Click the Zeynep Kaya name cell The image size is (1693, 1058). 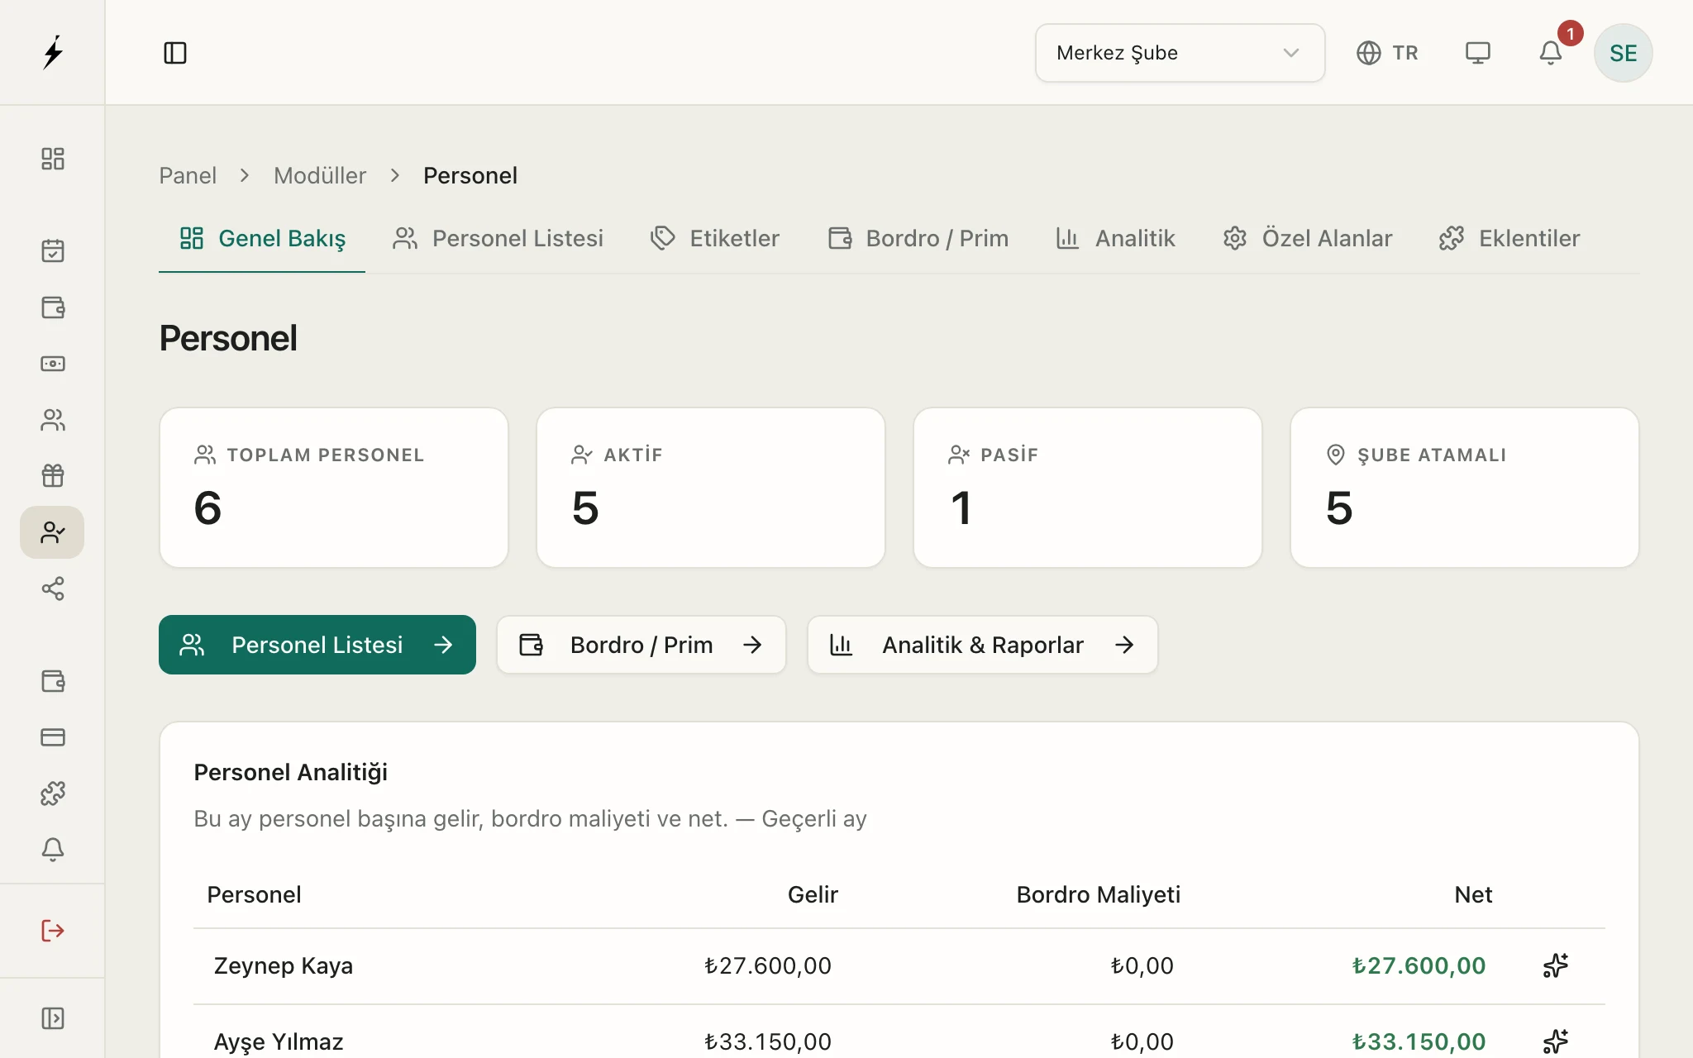click(284, 965)
